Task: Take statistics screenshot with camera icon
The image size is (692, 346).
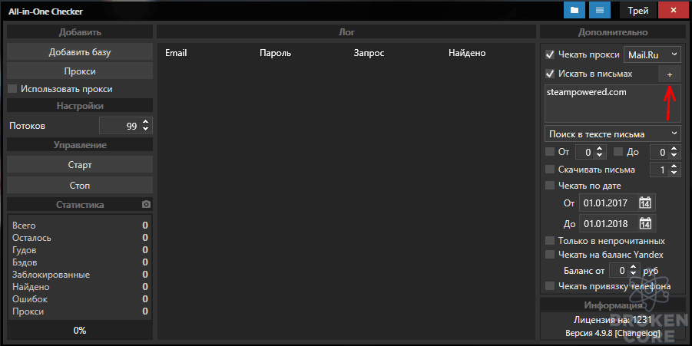Action: pyautogui.click(x=147, y=205)
